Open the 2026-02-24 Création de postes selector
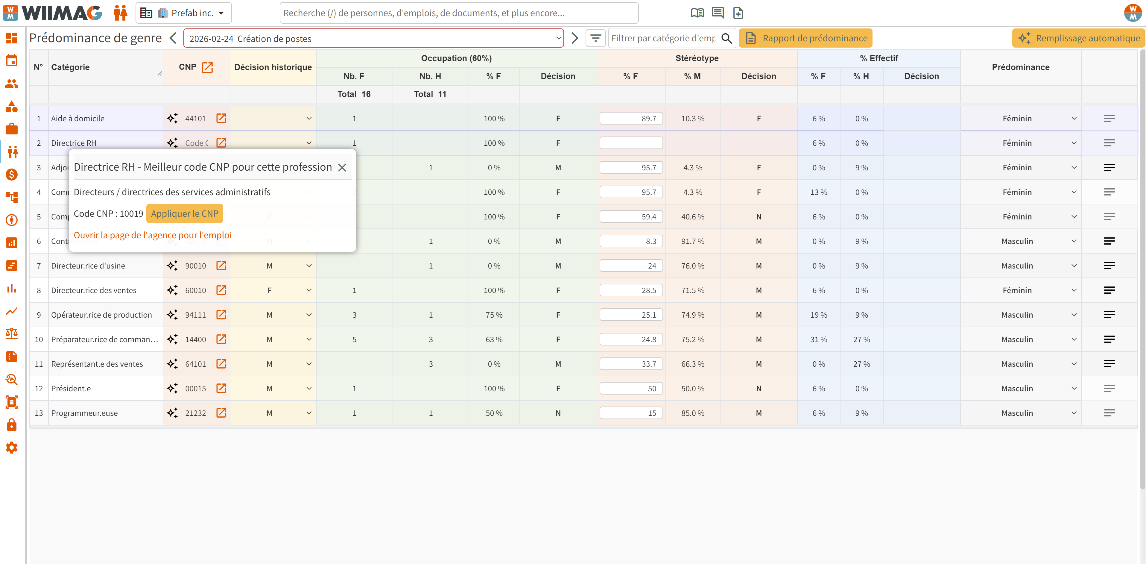 point(374,39)
